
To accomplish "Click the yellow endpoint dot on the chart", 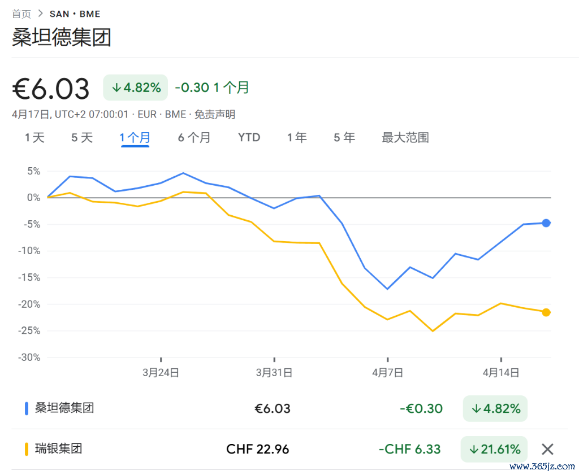I will 546,312.
